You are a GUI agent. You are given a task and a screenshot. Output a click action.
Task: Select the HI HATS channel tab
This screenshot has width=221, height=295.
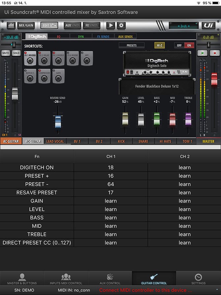point(166,141)
